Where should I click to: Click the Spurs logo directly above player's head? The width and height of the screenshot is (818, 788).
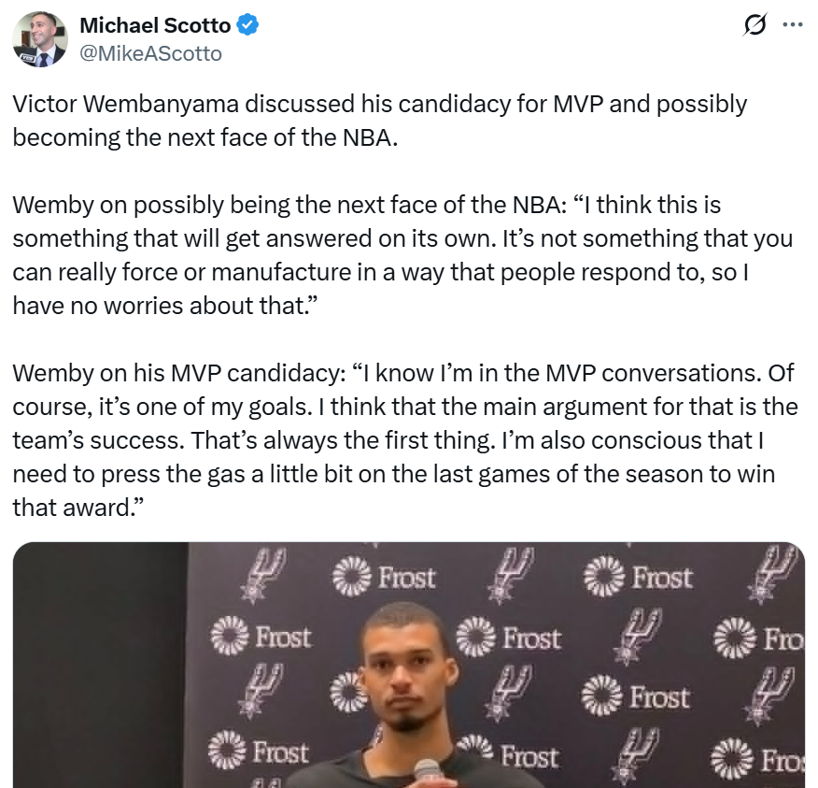pyautogui.click(x=510, y=572)
